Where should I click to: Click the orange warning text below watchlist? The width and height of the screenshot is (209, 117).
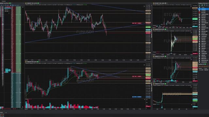tap(203, 66)
